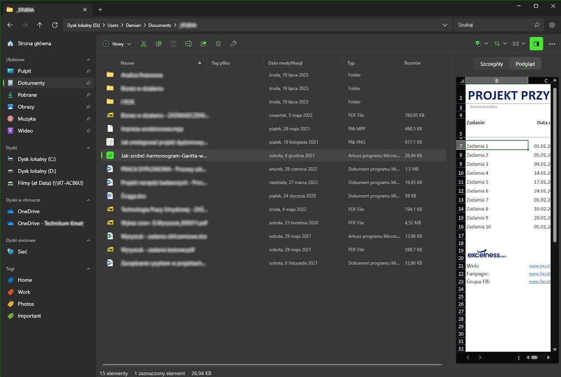
Task: Refresh the current folder view
Action: (x=55, y=25)
